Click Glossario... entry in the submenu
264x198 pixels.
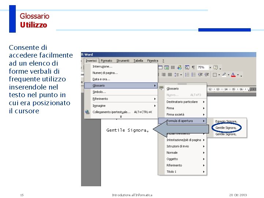pyautogui.click(x=182, y=89)
